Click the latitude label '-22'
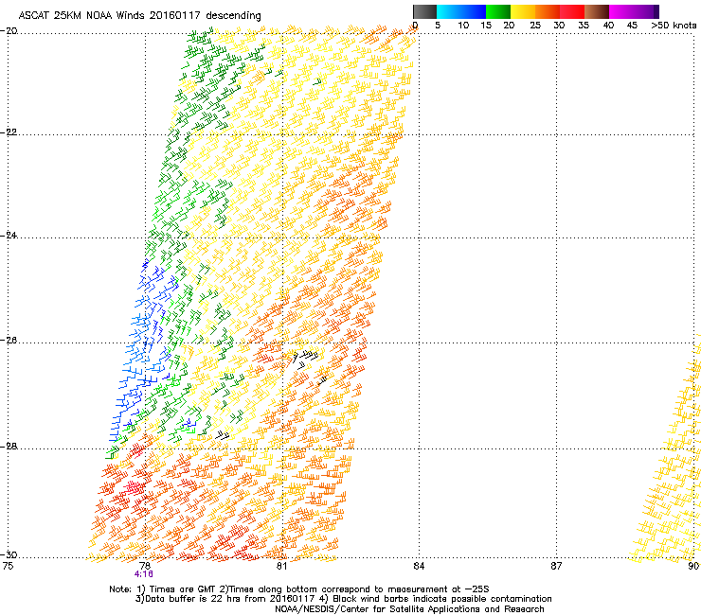The image size is (701, 615). click(x=9, y=132)
